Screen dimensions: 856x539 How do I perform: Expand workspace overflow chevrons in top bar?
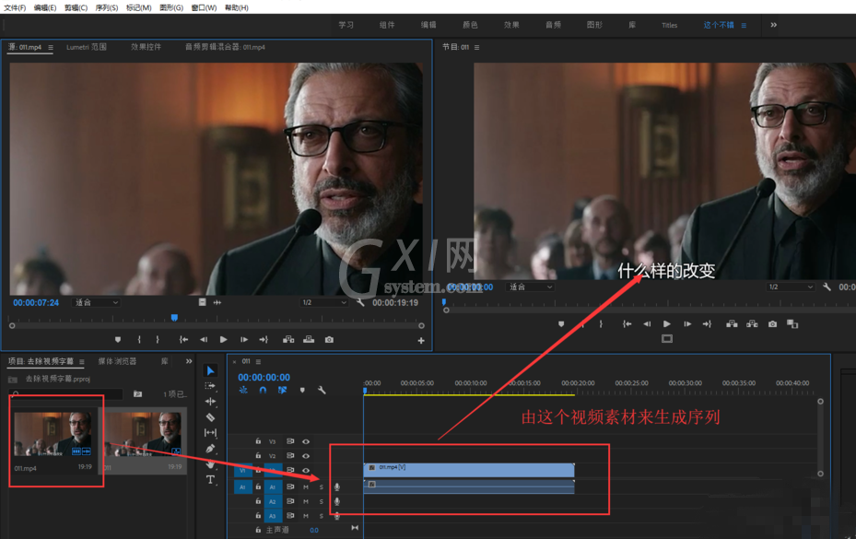[774, 25]
